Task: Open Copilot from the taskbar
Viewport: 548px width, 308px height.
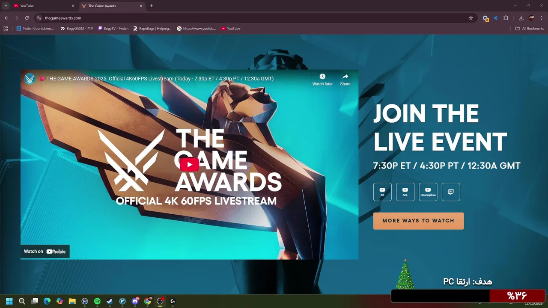Action: point(60,301)
